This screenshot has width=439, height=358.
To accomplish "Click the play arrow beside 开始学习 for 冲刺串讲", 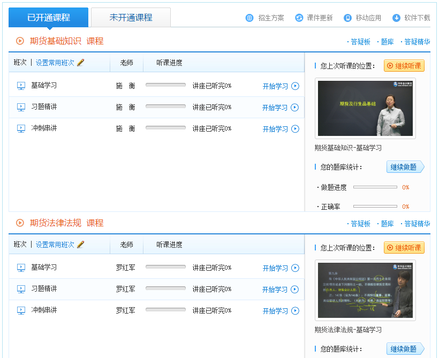I will coord(294,128).
